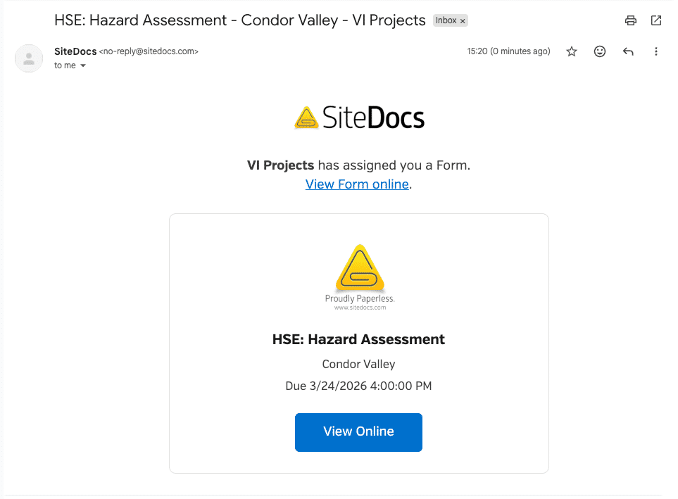Click the sender's profile avatar

(29, 58)
